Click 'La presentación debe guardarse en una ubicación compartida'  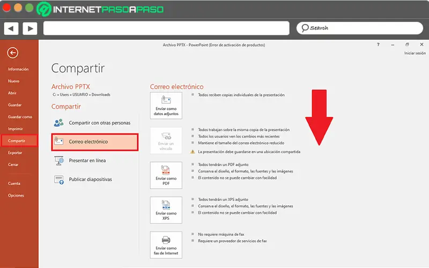coord(249,152)
